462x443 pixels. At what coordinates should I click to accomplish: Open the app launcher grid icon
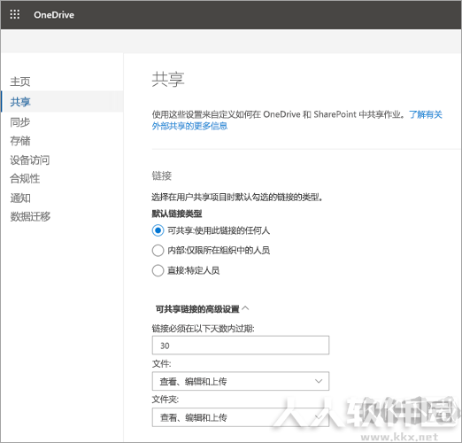(15, 14)
